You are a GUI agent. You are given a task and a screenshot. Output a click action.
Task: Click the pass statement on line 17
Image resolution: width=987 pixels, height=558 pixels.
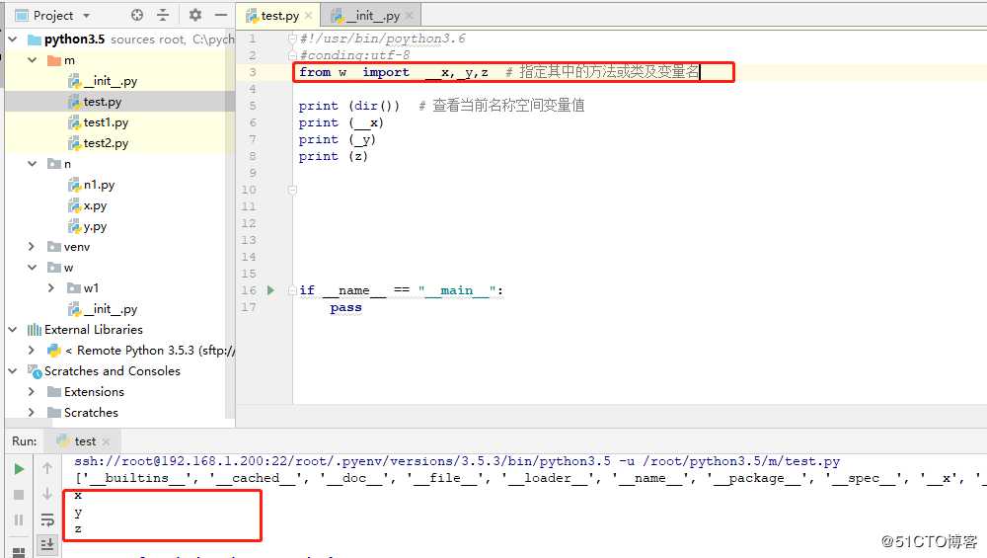345,307
